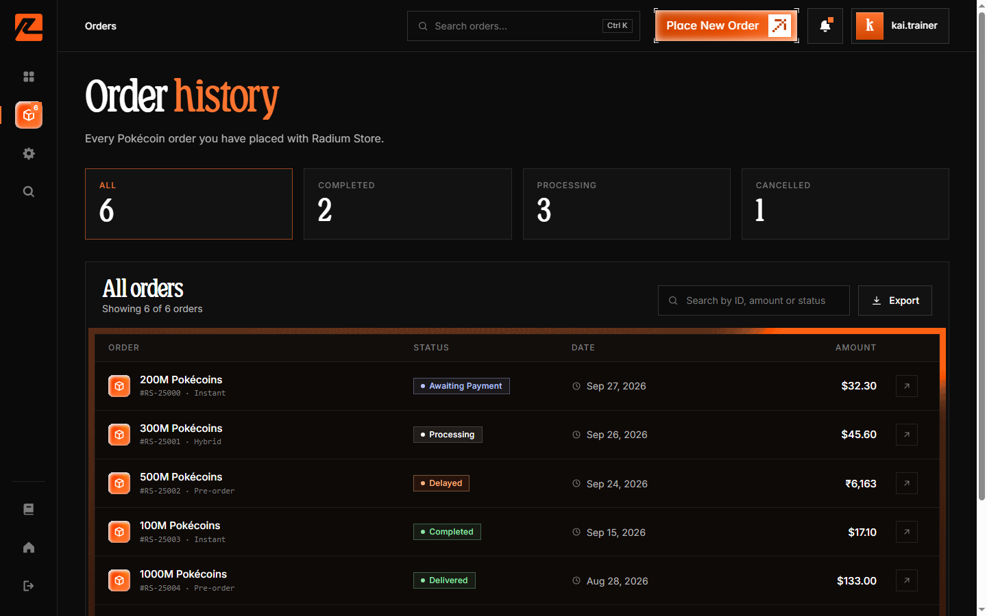Open the orders box icon in sidebar
The height and width of the screenshot is (616, 987).
29,115
